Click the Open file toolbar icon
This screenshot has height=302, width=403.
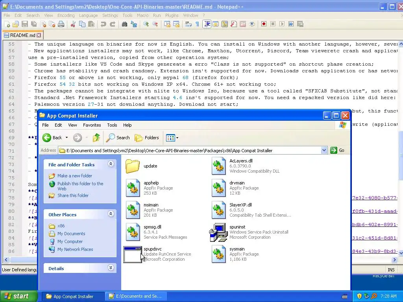pos(16,24)
